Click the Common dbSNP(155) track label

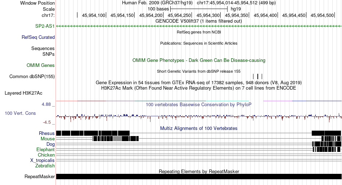(32, 76)
